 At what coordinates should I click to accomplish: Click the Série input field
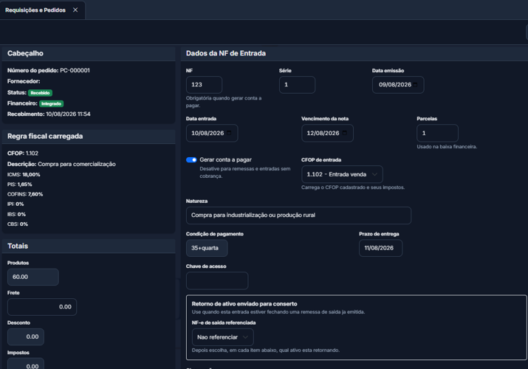[x=297, y=85]
